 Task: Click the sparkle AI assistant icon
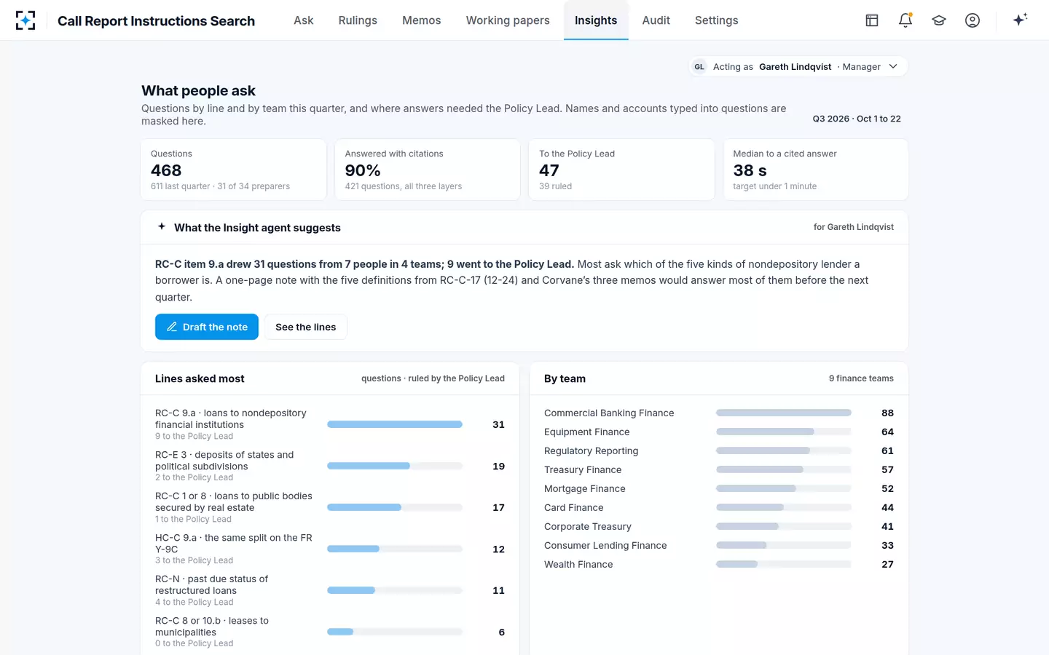[1020, 20]
